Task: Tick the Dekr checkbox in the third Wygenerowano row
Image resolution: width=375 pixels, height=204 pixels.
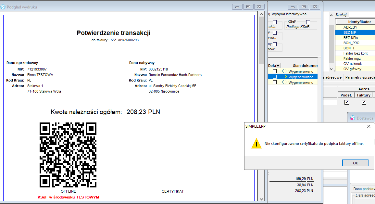Action: coord(275,82)
